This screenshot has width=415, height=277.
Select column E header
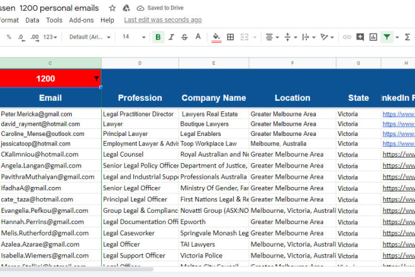coord(214,63)
